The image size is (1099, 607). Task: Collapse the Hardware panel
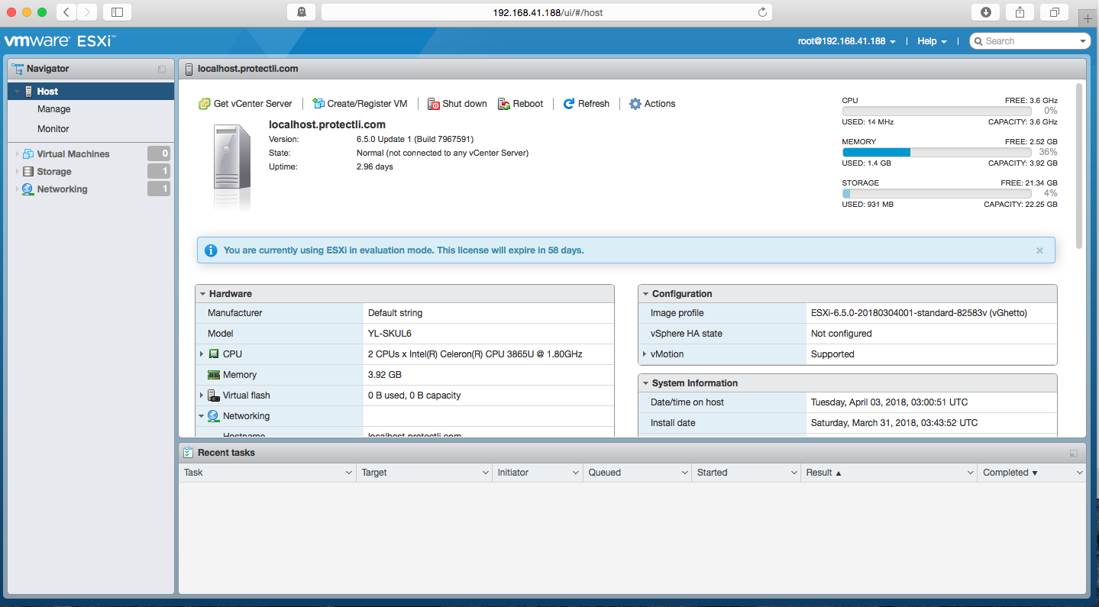tap(202, 294)
